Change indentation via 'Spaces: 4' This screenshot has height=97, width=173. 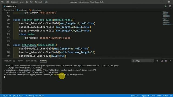(145, 96)
